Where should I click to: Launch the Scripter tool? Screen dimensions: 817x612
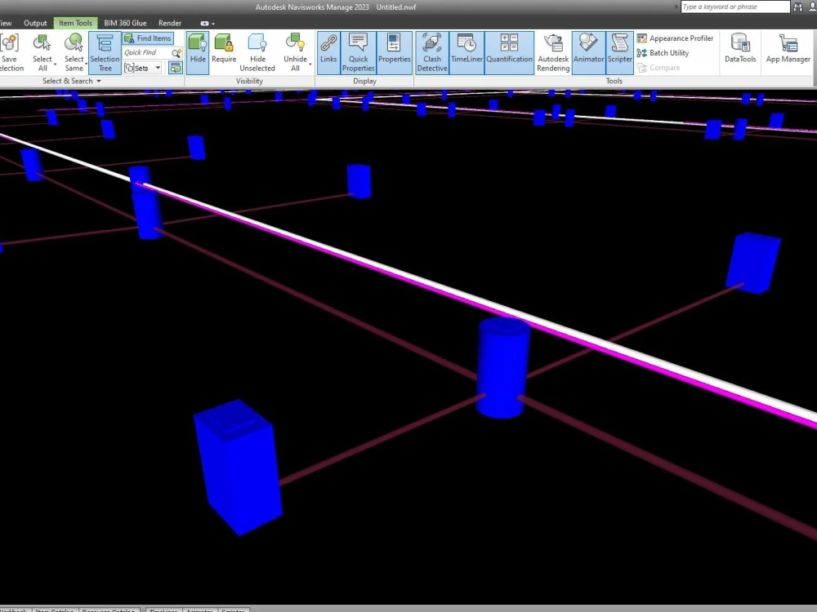pos(619,49)
